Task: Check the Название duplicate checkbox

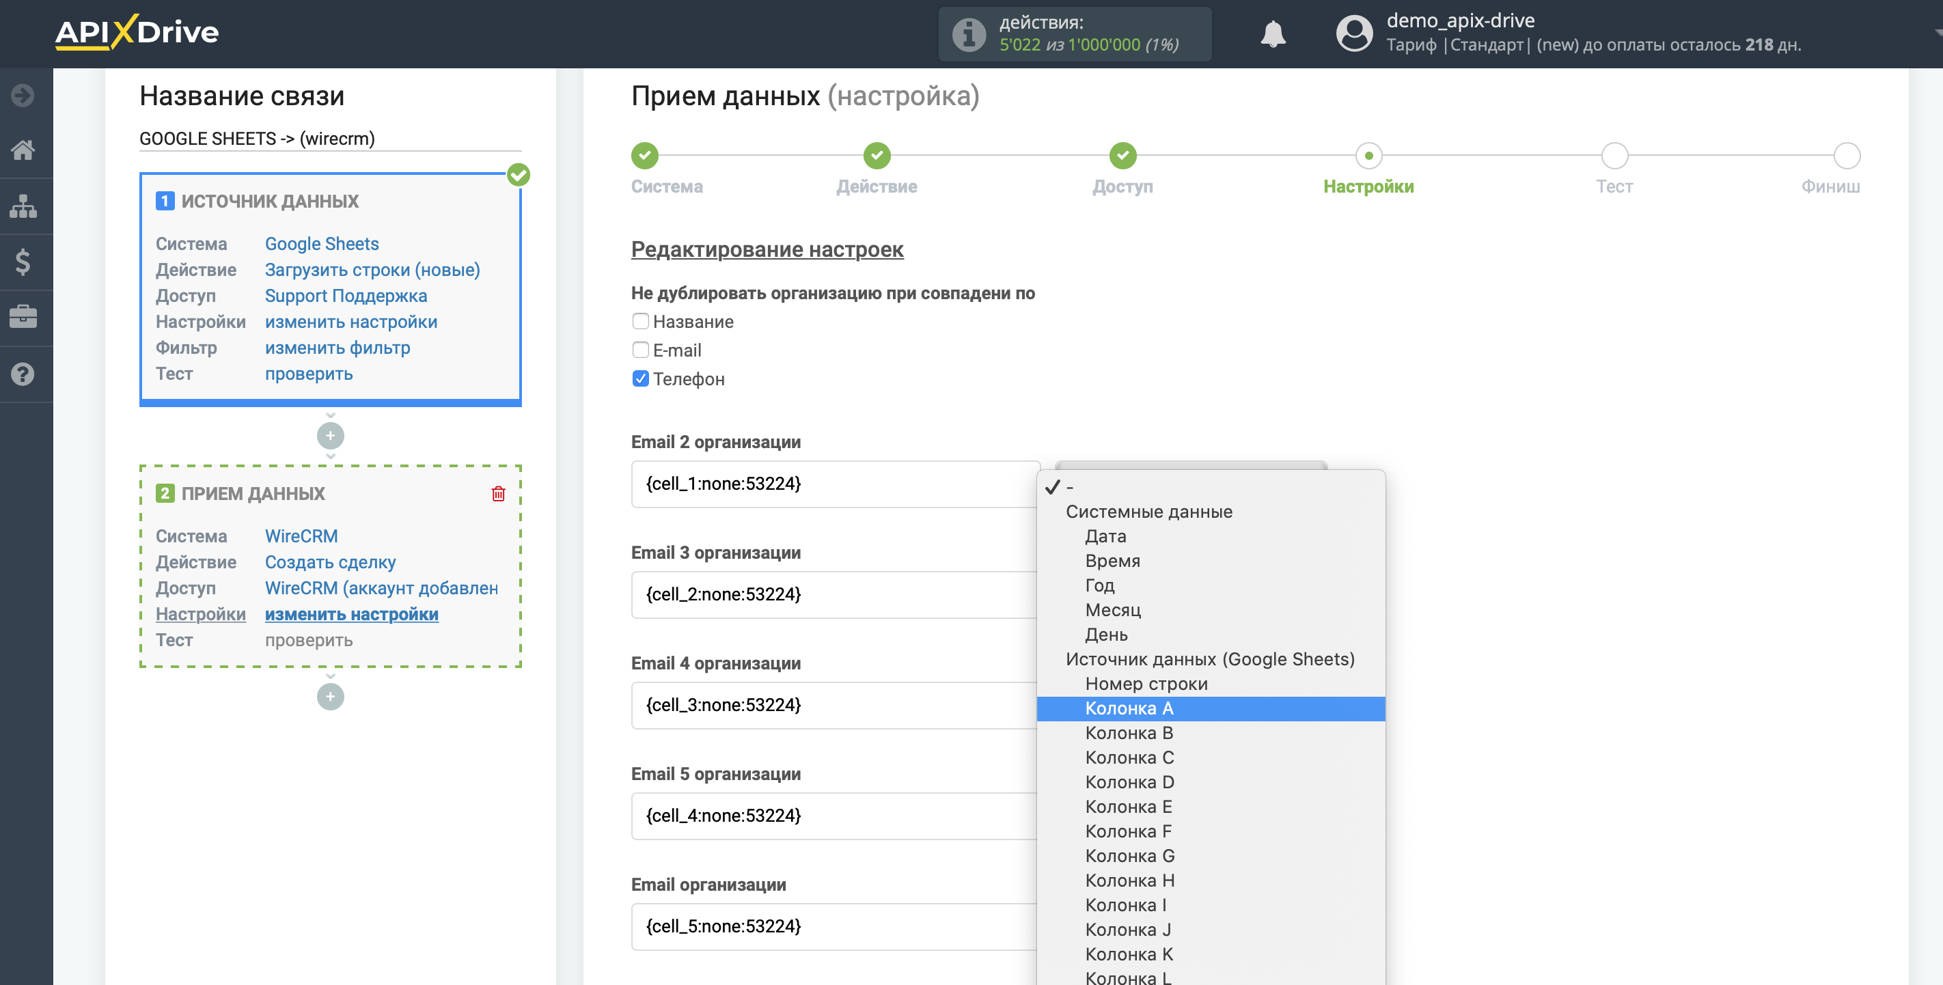Action: [640, 321]
